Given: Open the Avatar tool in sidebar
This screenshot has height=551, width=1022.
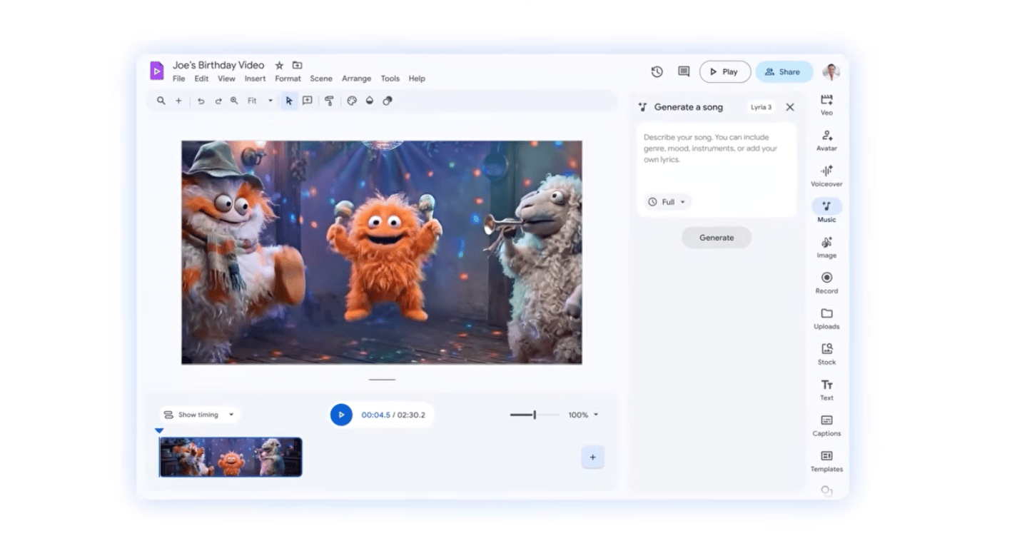Looking at the screenshot, I should click(x=826, y=140).
